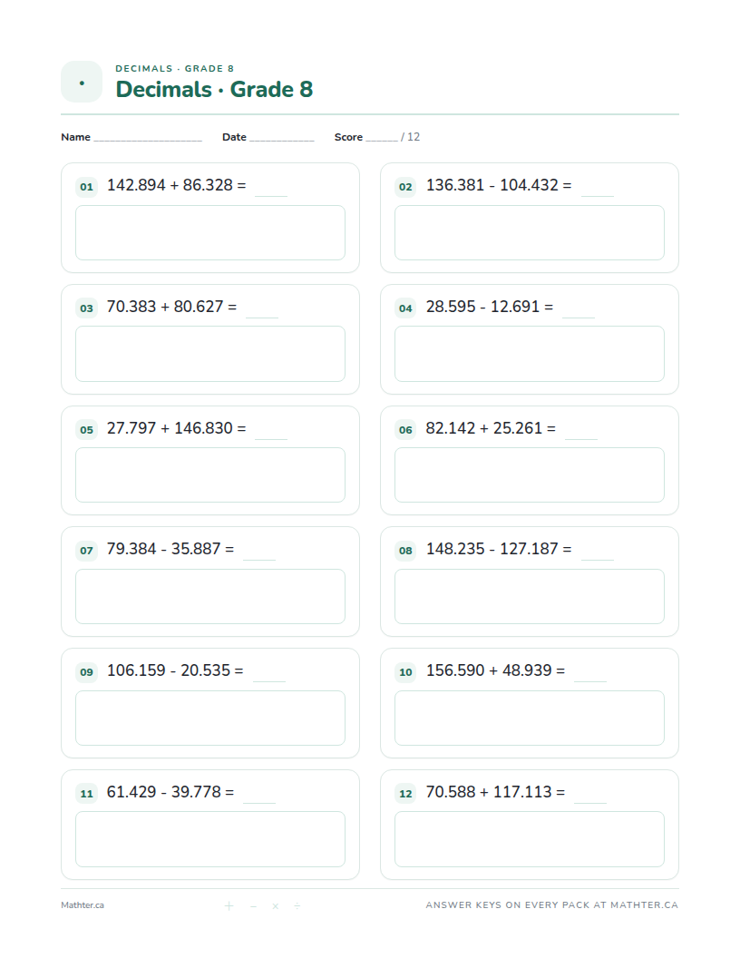Click the answer blank after 156.590 + 48.939
Image resolution: width=740 pixels, height=958 pixels.
tap(590, 680)
